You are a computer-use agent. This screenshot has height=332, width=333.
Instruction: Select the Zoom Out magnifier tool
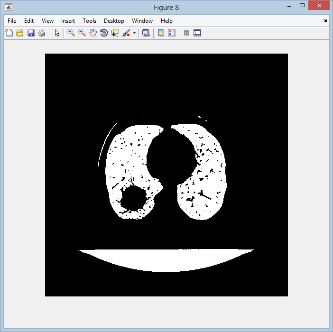point(82,33)
